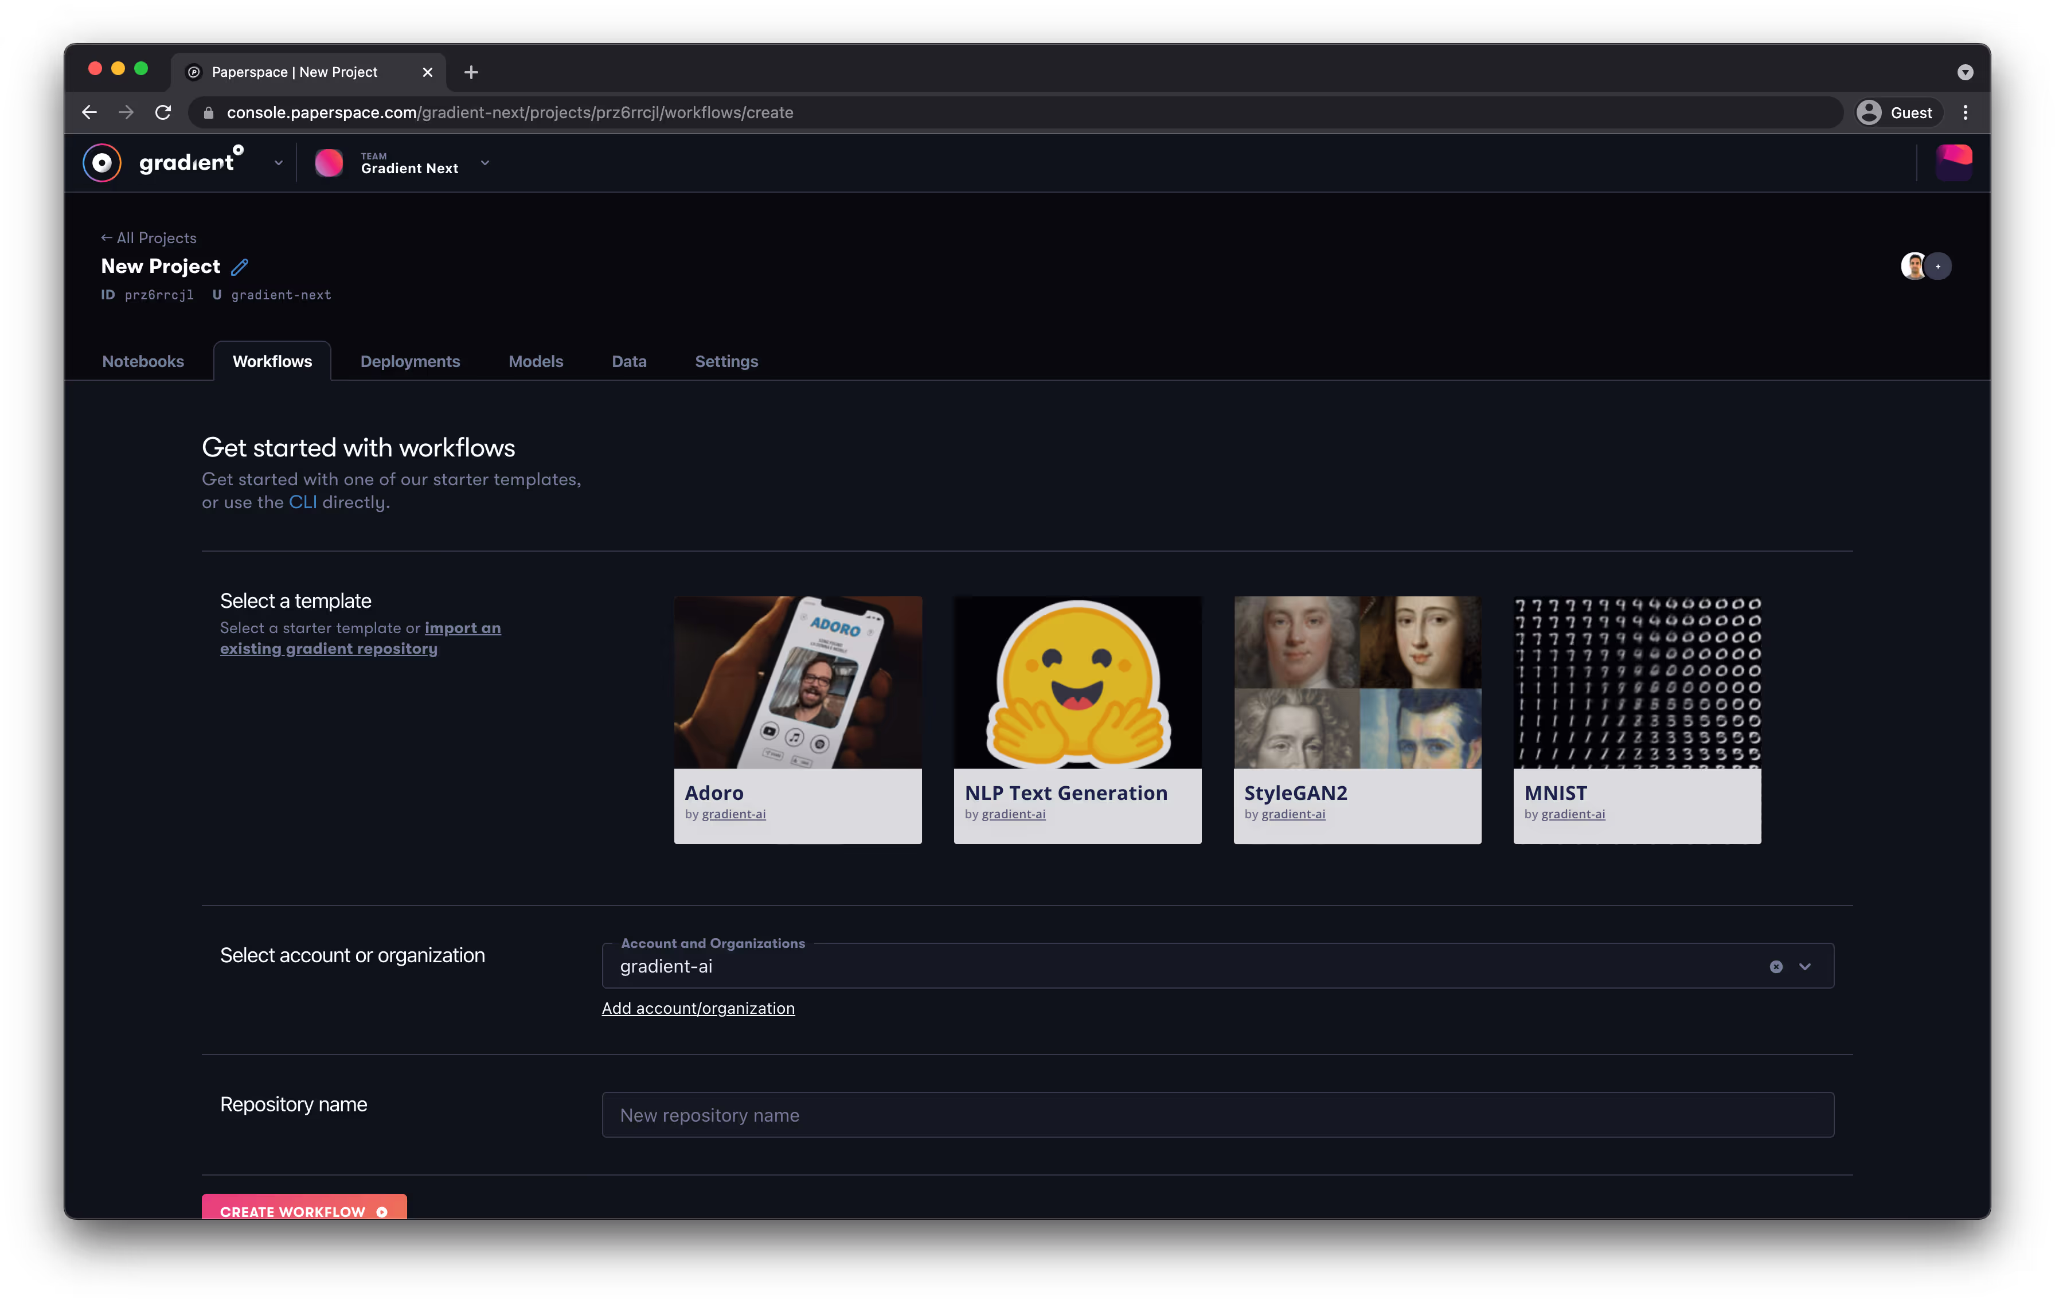Image resolution: width=2055 pixels, height=1304 pixels.
Task: Open the Deployments tab
Action: (409, 361)
